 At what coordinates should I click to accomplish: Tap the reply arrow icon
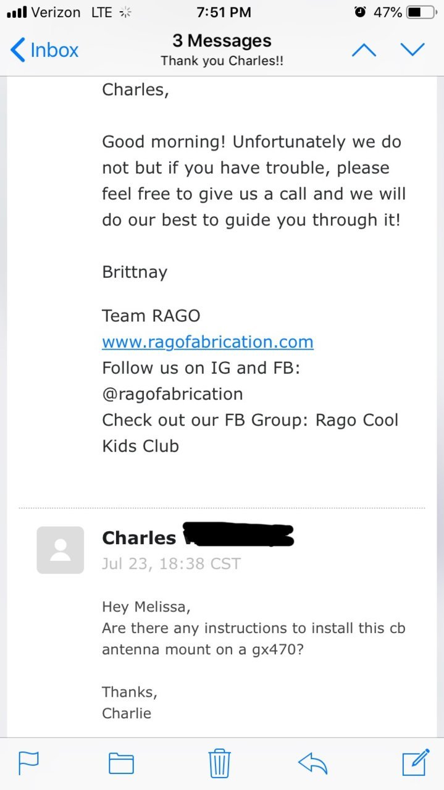pyautogui.click(x=312, y=763)
